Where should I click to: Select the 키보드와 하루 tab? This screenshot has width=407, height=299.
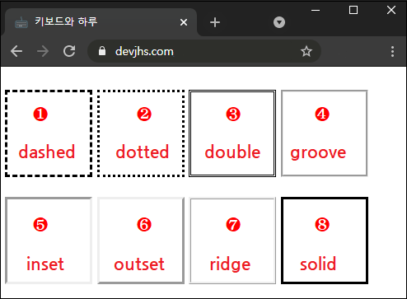pyautogui.click(x=101, y=22)
